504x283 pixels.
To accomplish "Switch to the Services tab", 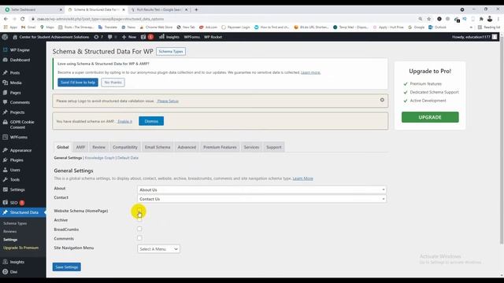I will [251, 147].
